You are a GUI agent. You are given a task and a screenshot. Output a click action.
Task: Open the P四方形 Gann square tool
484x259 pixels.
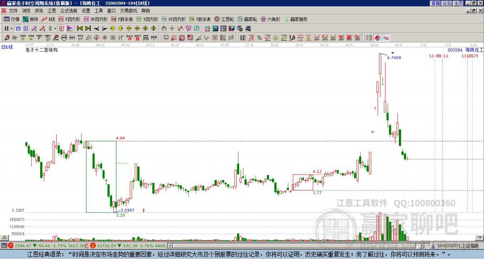(x=69, y=19)
